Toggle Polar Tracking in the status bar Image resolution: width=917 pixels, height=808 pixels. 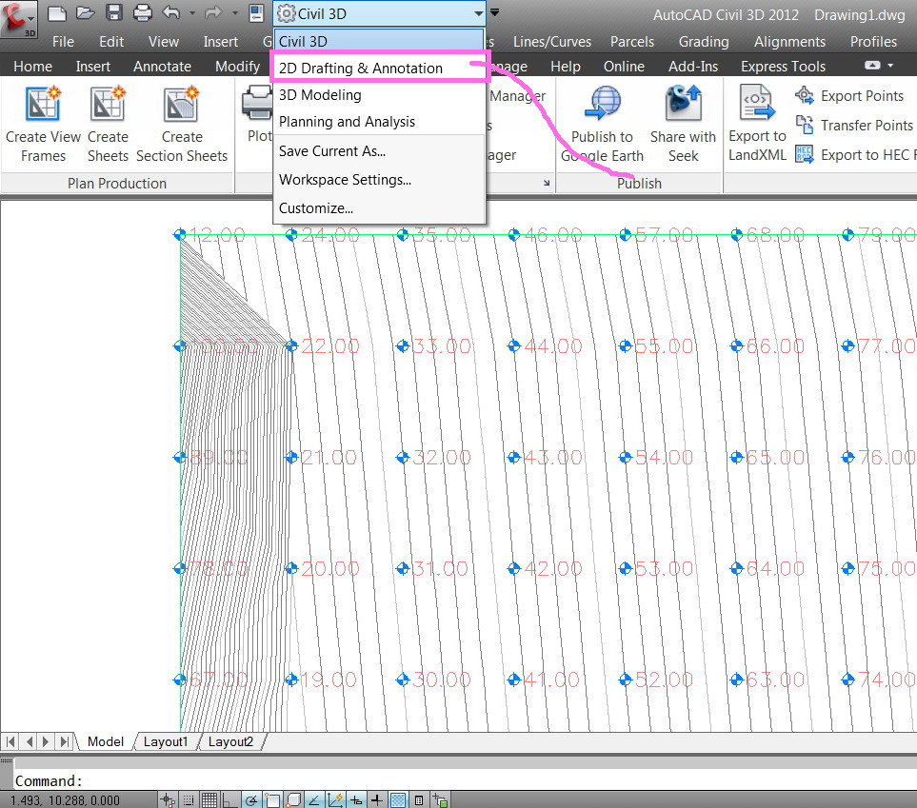(251, 799)
